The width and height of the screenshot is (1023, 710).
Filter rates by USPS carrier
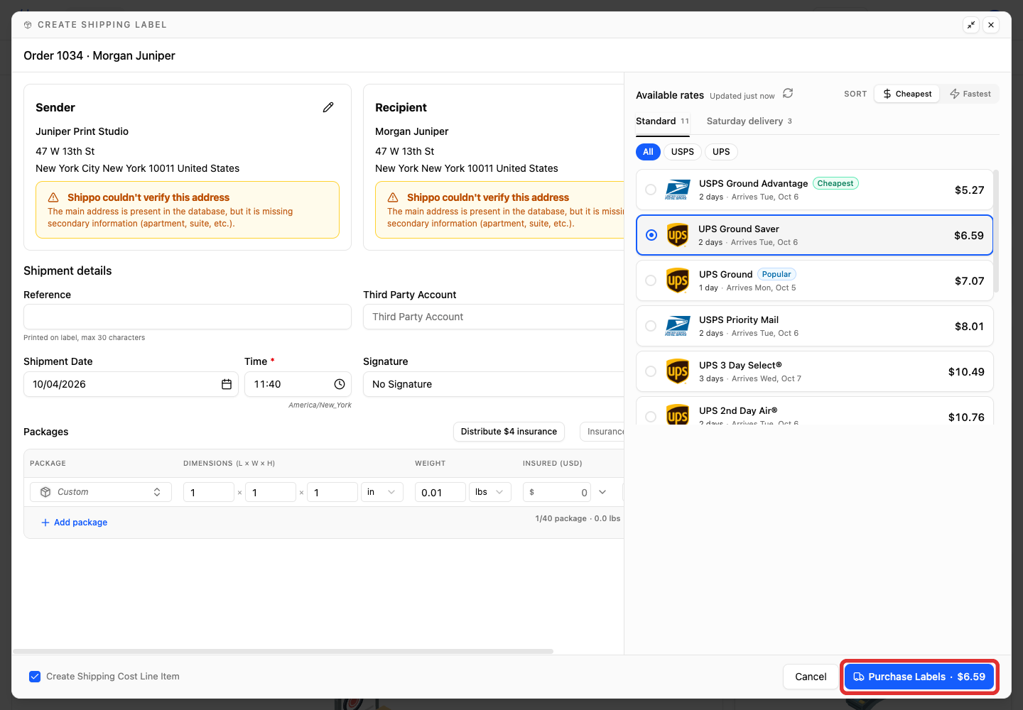click(x=683, y=152)
